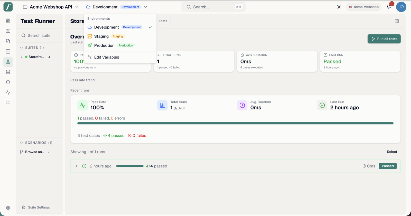Click the Test Runner heading
This screenshot has width=411, height=216.
pyautogui.click(x=38, y=21)
